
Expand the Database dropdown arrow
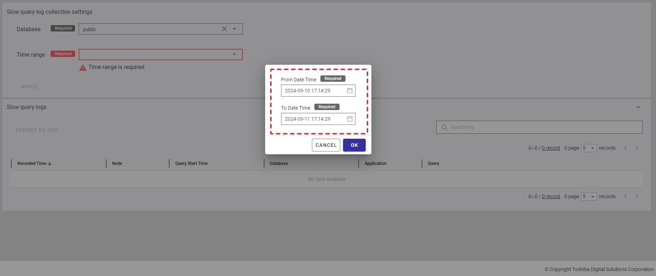click(234, 29)
